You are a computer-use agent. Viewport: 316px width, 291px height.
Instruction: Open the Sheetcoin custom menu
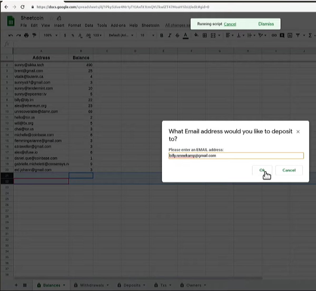pyautogui.click(x=150, y=25)
